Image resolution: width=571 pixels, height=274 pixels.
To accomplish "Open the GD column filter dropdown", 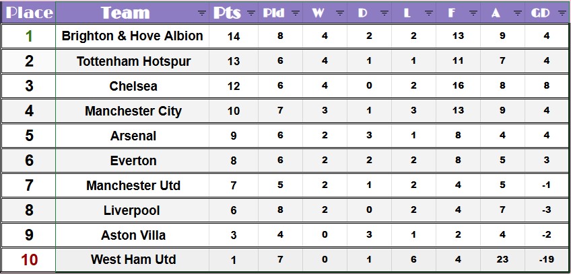I will coord(562,13).
